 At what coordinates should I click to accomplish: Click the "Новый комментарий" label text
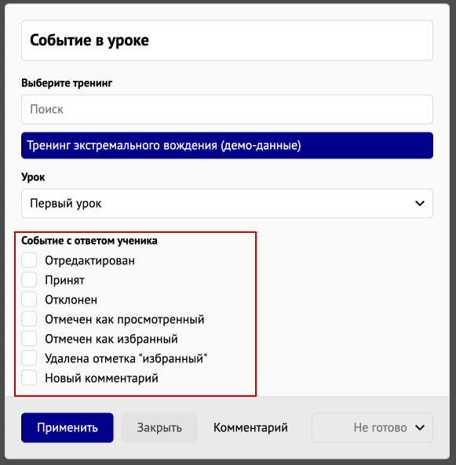[101, 378]
